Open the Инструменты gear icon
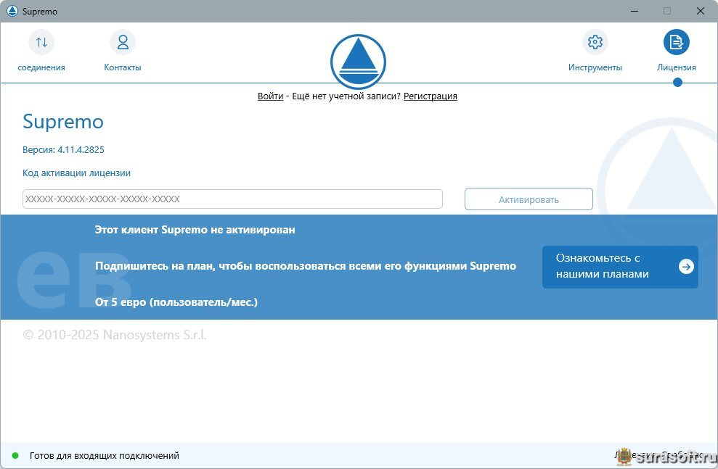 [x=595, y=42]
